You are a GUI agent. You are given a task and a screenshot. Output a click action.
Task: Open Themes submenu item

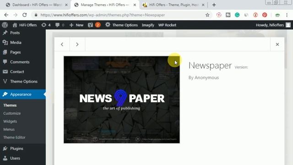pos(10,105)
